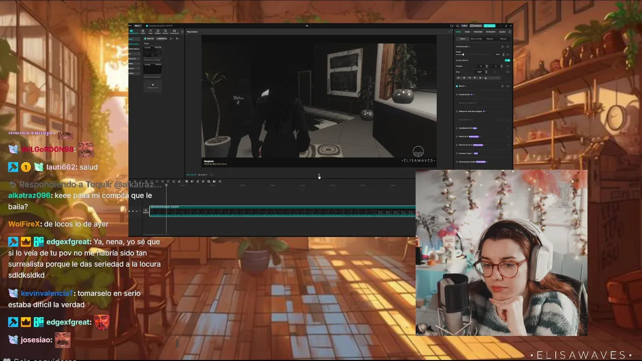
Task: Add a keyframe for Escala
Action: tap(508, 55)
